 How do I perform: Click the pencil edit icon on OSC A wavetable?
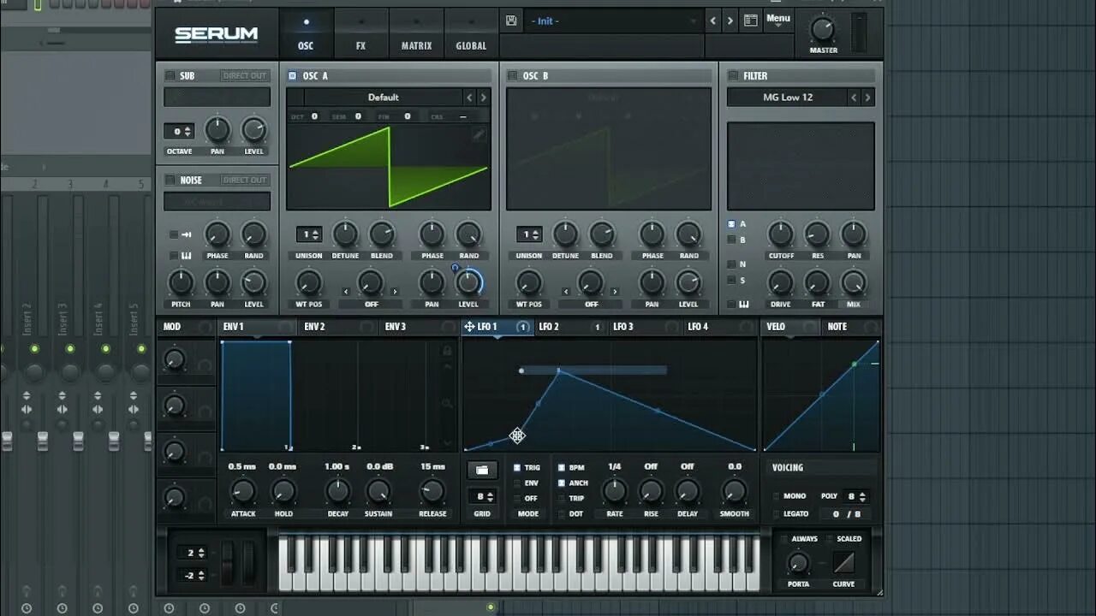coord(479,134)
